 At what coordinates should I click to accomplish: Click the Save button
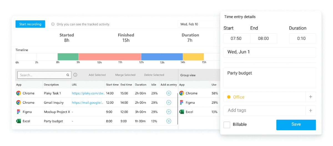[296, 125]
